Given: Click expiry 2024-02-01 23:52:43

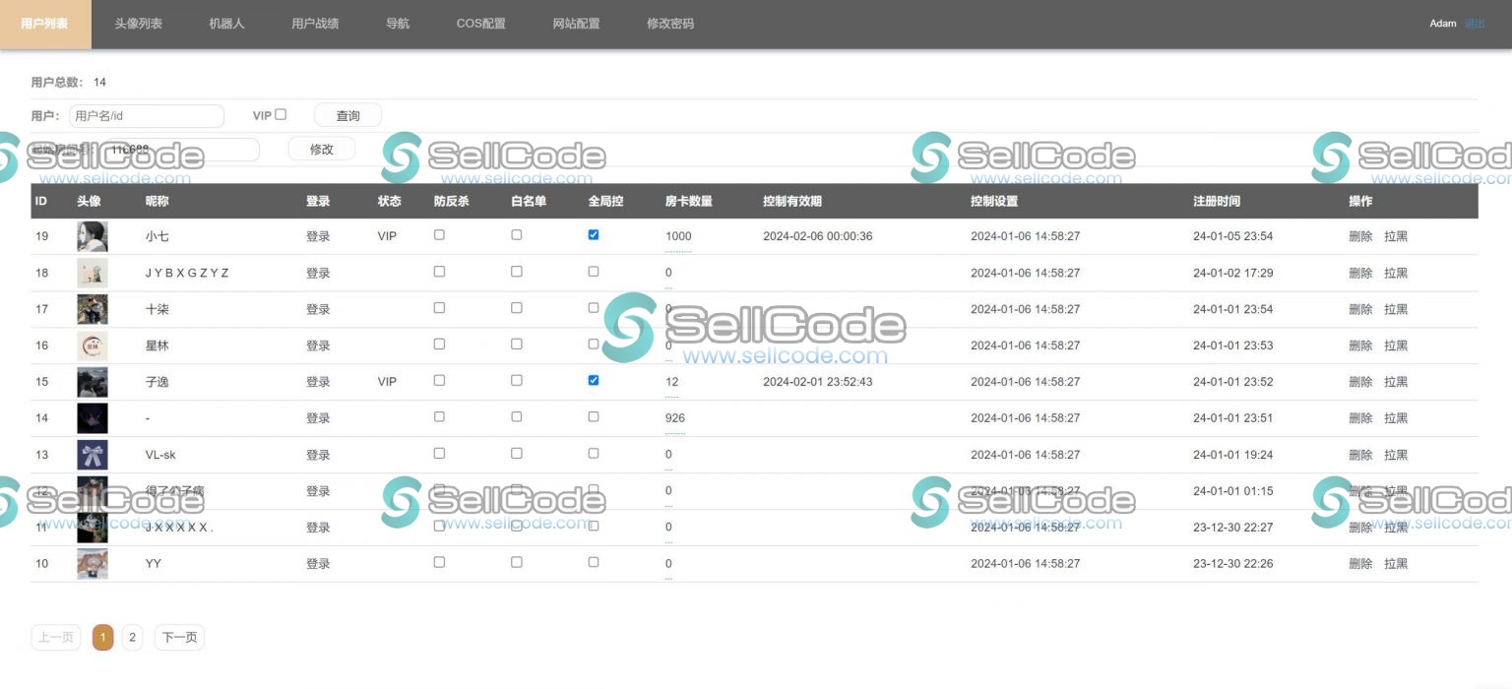Looking at the screenshot, I should coord(818,383).
